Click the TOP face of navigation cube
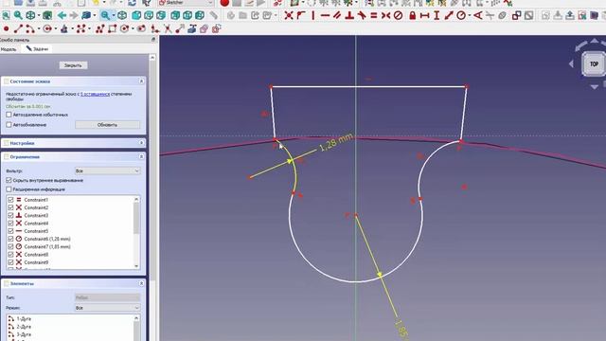 point(594,64)
